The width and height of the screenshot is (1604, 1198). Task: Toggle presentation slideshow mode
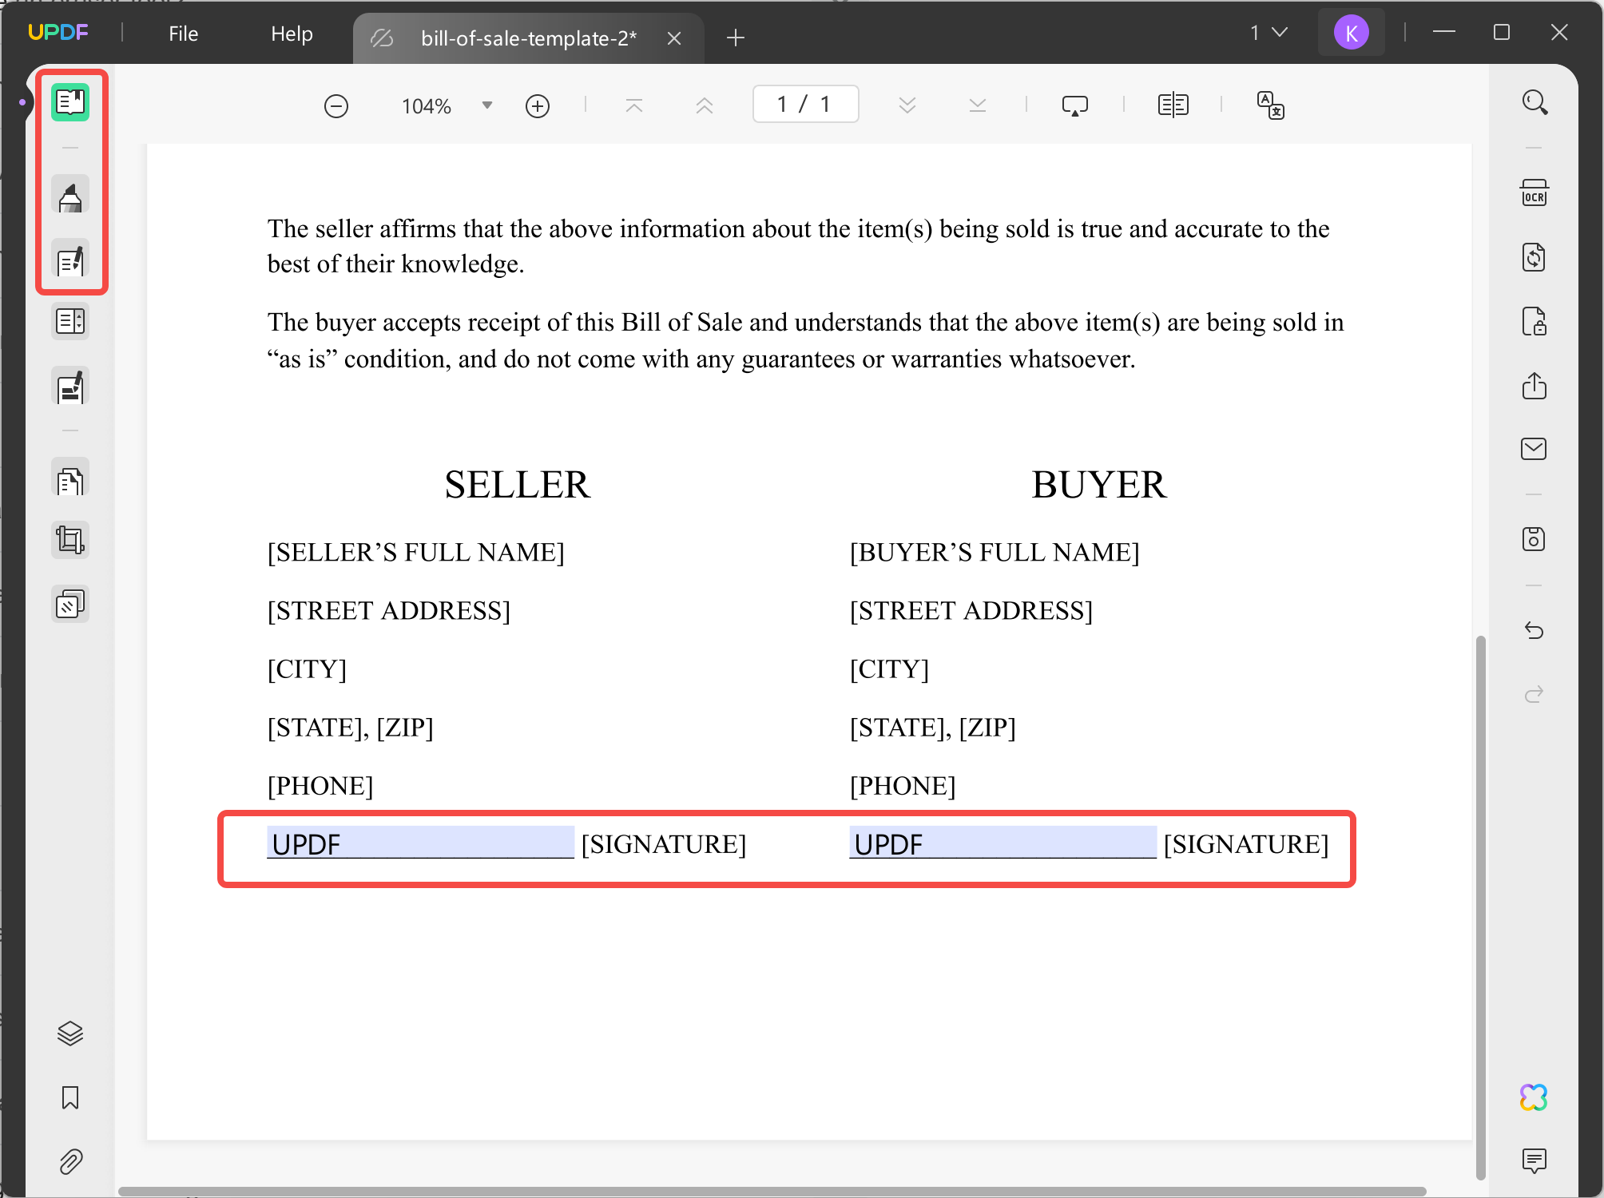[1076, 105]
